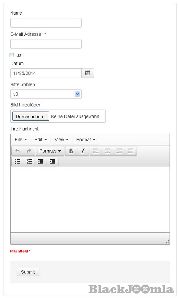This screenshot has height=298, width=178.
Task: Center align the text
Action: pyautogui.click(x=107, y=151)
